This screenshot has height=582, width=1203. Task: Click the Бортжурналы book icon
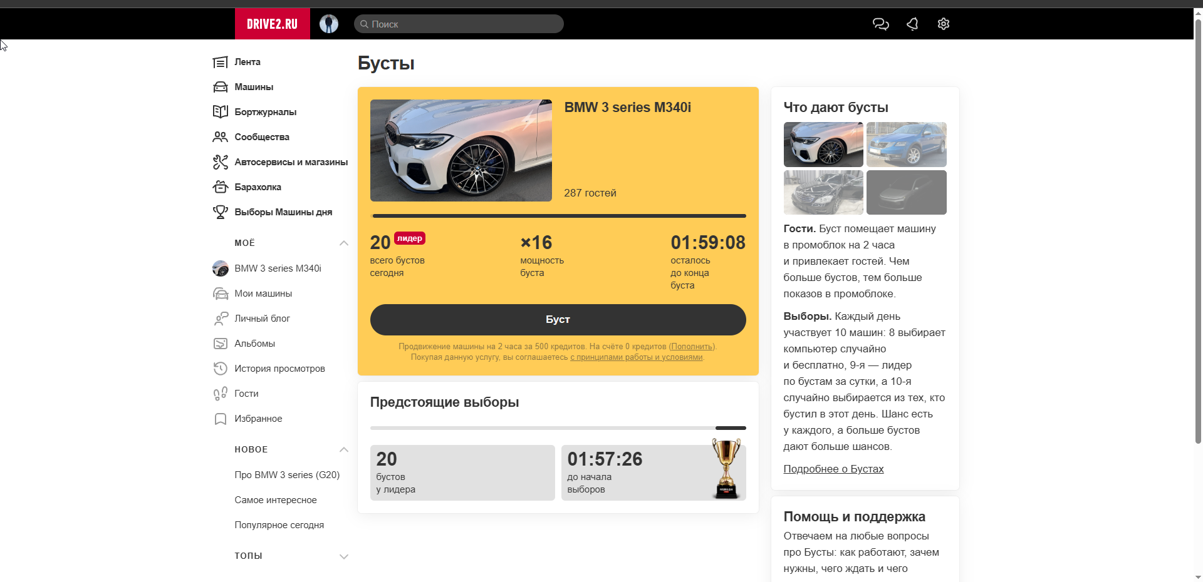220,112
